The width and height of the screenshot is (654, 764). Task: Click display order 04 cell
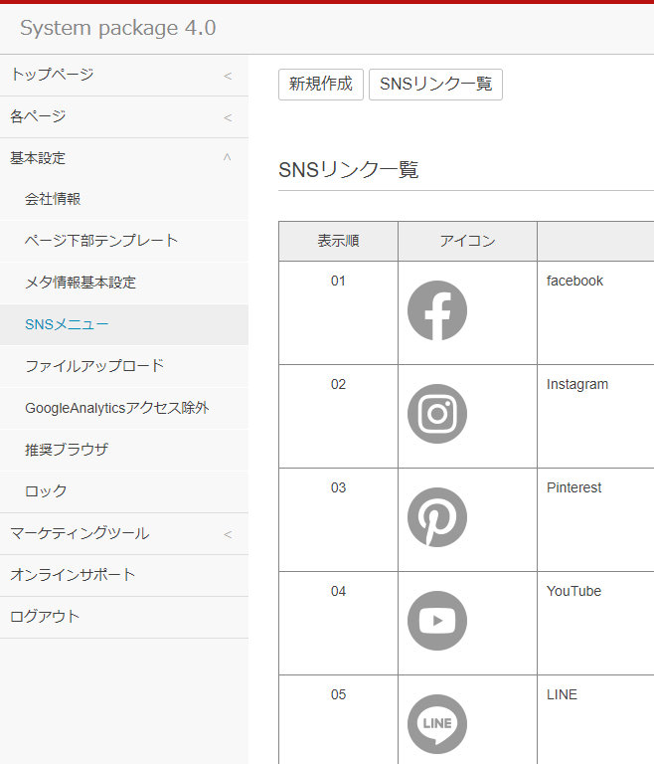coord(339,623)
